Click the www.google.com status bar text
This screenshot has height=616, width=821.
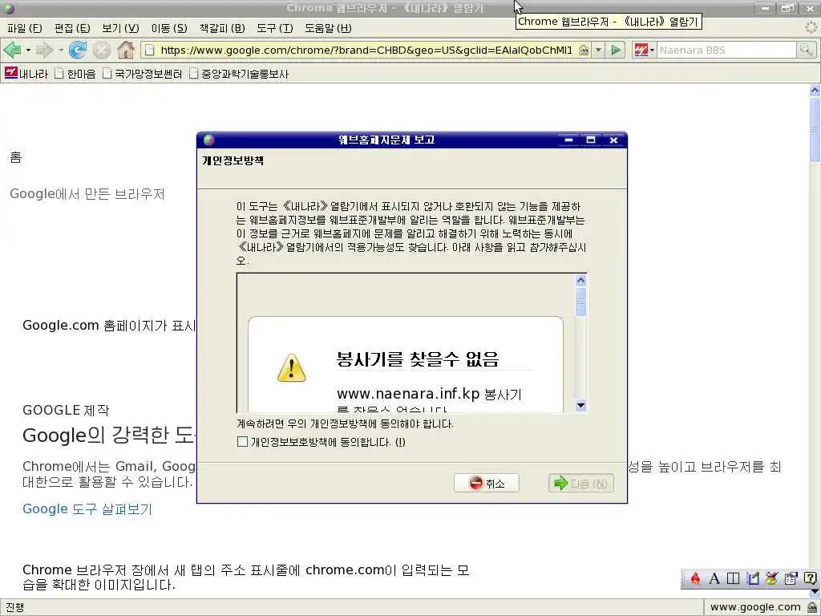pos(755,608)
